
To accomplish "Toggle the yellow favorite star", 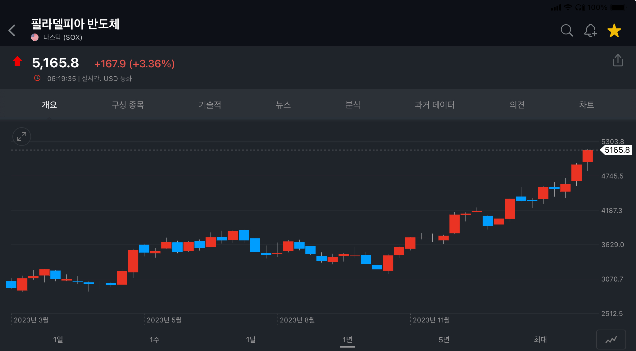I will (614, 30).
